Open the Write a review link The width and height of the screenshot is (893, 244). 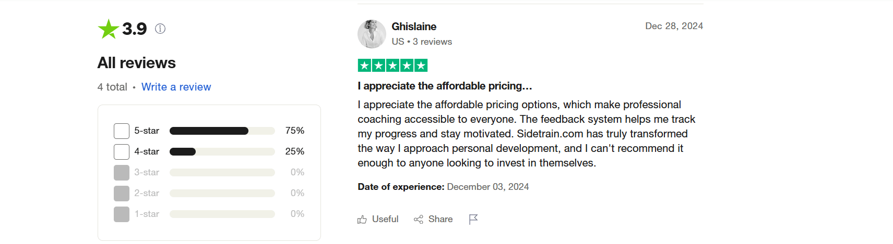point(176,87)
